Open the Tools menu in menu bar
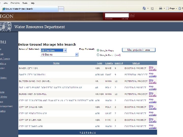The width and height of the screenshot is (183, 137). (x=25, y=3)
